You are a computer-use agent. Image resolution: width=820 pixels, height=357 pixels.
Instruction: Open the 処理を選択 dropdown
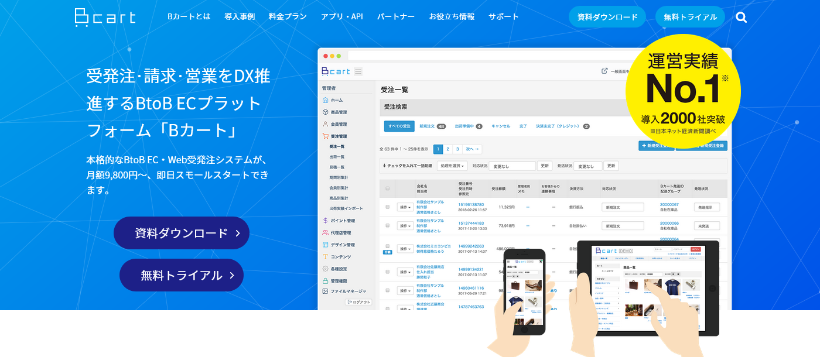tap(452, 166)
